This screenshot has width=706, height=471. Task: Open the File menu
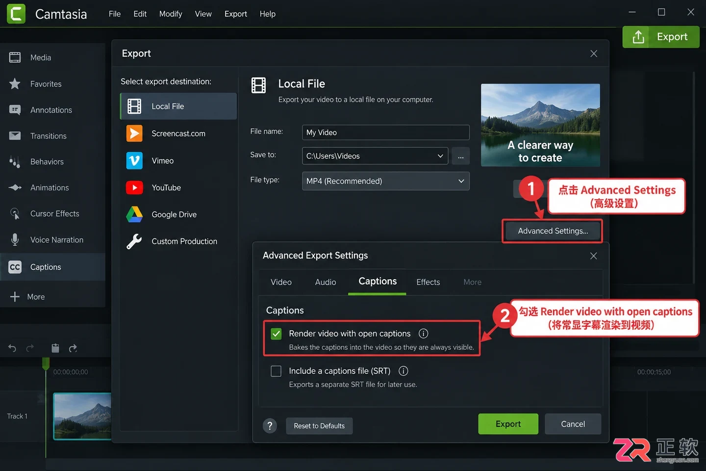pyautogui.click(x=115, y=14)
